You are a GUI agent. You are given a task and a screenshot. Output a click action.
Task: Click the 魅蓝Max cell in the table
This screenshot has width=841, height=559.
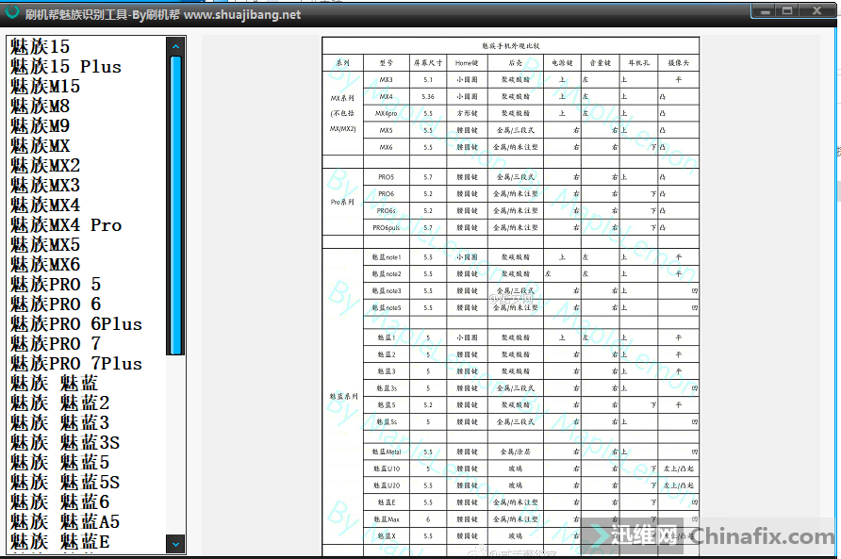[387, 519]
